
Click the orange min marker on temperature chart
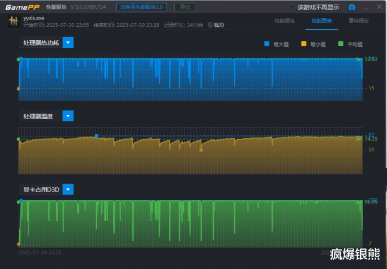201,150
